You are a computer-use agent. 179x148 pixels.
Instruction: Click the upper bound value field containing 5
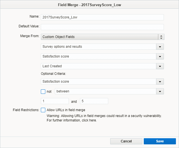coord(94,101)
